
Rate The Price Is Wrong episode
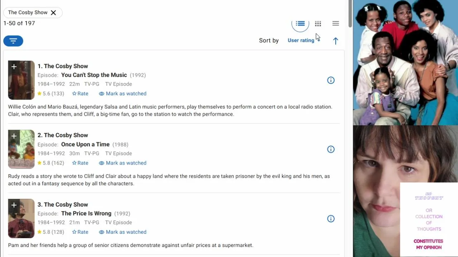pyautogui.click(x=80, y=232)
